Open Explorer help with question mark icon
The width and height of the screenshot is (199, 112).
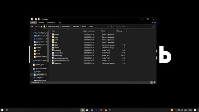pyautogui.click(x=155, y=23)
